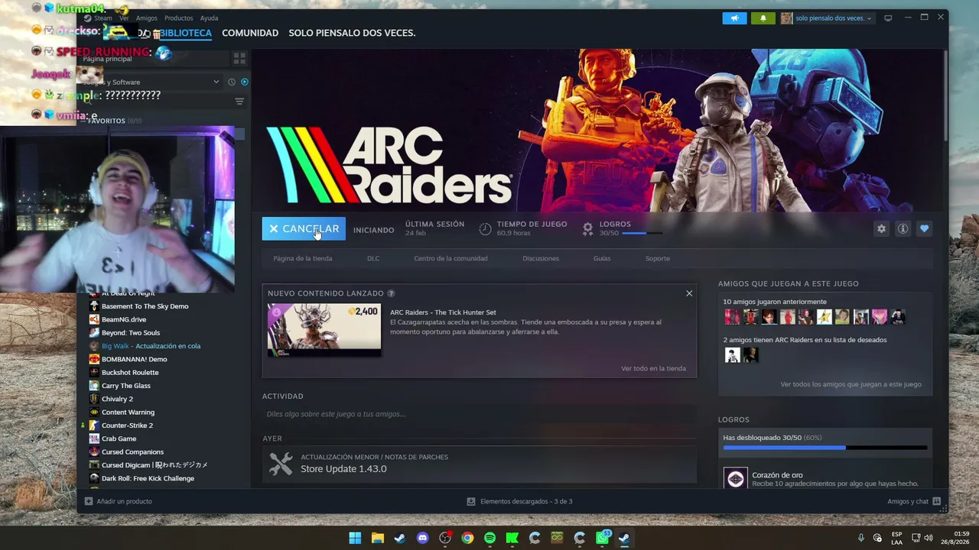Open the Ver menu

point(124,18)
